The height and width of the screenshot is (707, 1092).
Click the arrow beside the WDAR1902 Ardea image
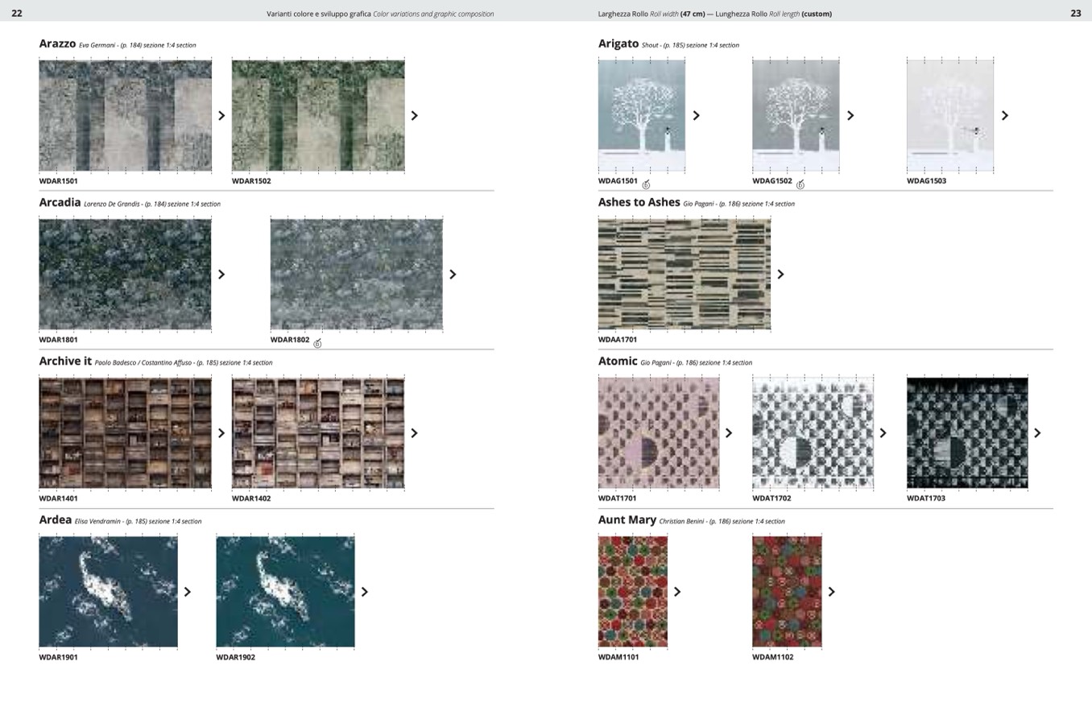pyautogui.click(x=364, y=592)
